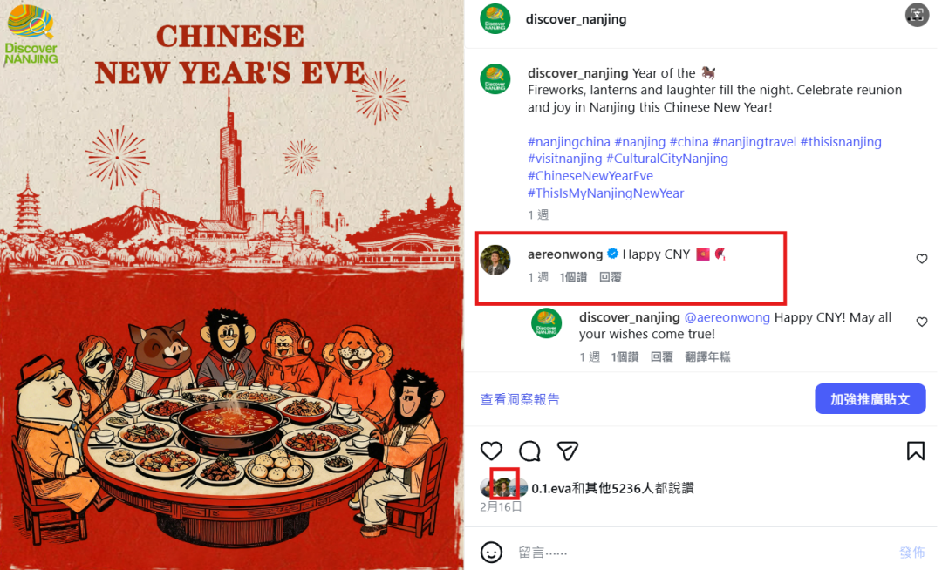
Task: Click the top-right screenshot capture icon
Action: 917,15
